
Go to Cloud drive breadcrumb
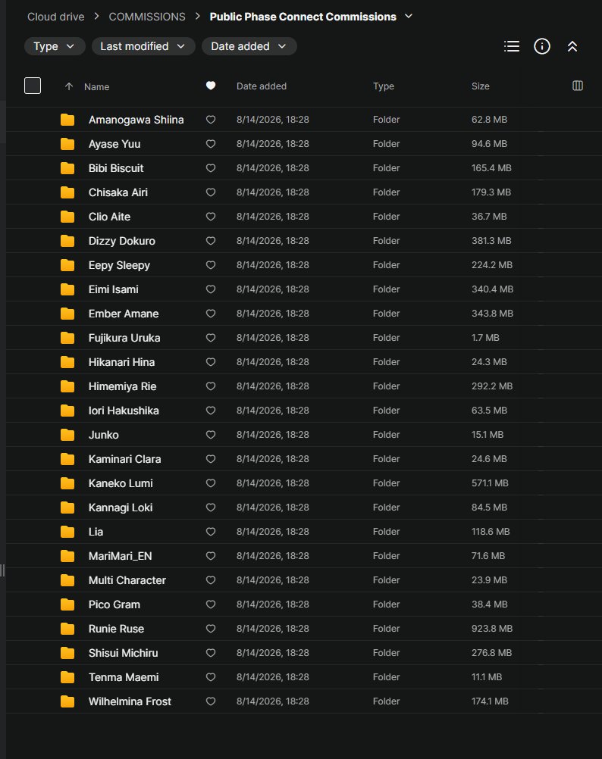click(x=55, y=17)
